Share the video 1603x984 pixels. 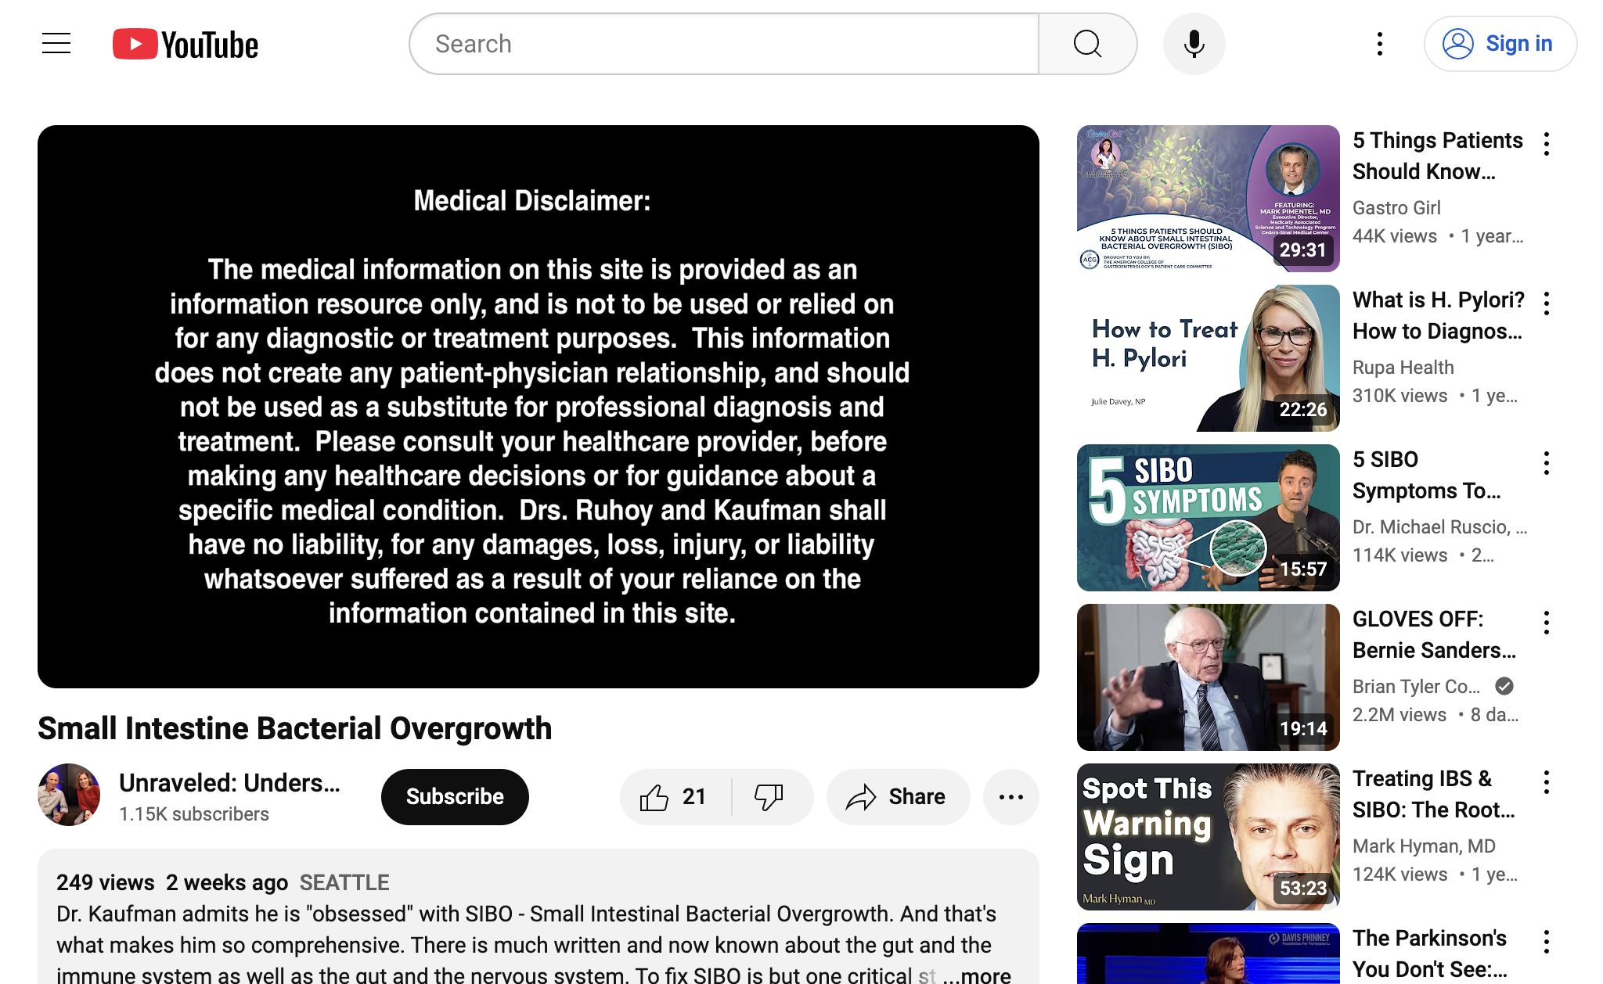coord(898,797)
